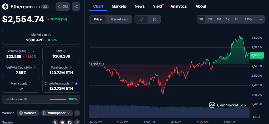Switch to the News tab
Screen dimensions: 269x124
(140, 6)
